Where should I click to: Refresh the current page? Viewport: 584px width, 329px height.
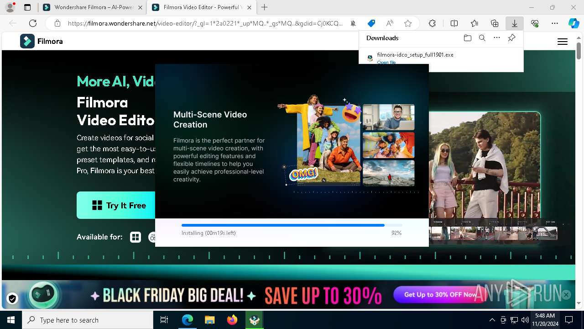coord(33,23)
